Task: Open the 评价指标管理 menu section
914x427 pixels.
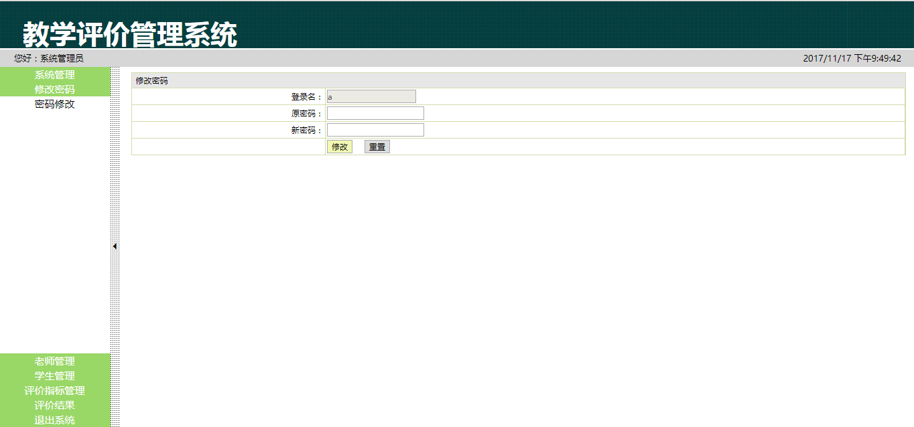Action: pos(55,390)
